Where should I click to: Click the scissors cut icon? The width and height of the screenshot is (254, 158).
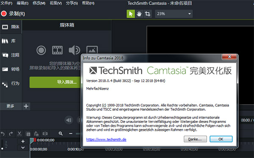(x=19, y=134)
